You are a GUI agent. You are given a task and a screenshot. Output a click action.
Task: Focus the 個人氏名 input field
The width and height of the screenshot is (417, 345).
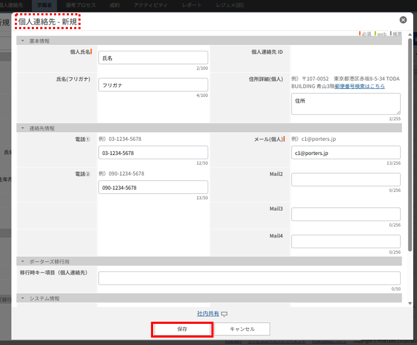pos(153,58)
